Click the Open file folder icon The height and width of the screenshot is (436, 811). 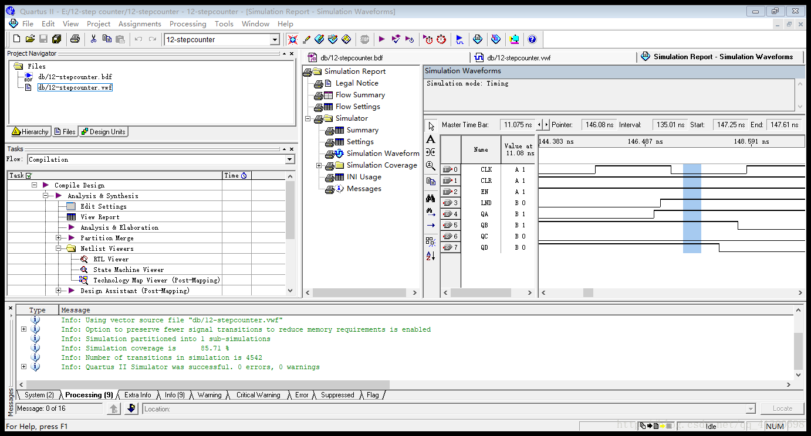point(30,39)
